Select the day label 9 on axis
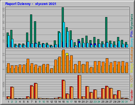The height and width of the screenshot is (105, 135). click(x=40, y=102)
